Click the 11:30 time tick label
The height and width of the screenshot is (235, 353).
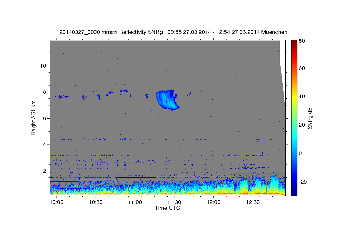[x=174, y=202]
